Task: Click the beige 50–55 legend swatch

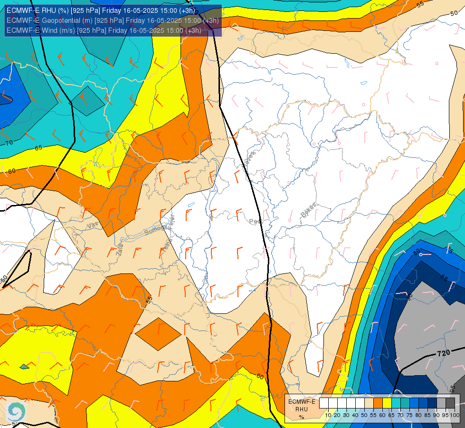Action: (369, 403)
